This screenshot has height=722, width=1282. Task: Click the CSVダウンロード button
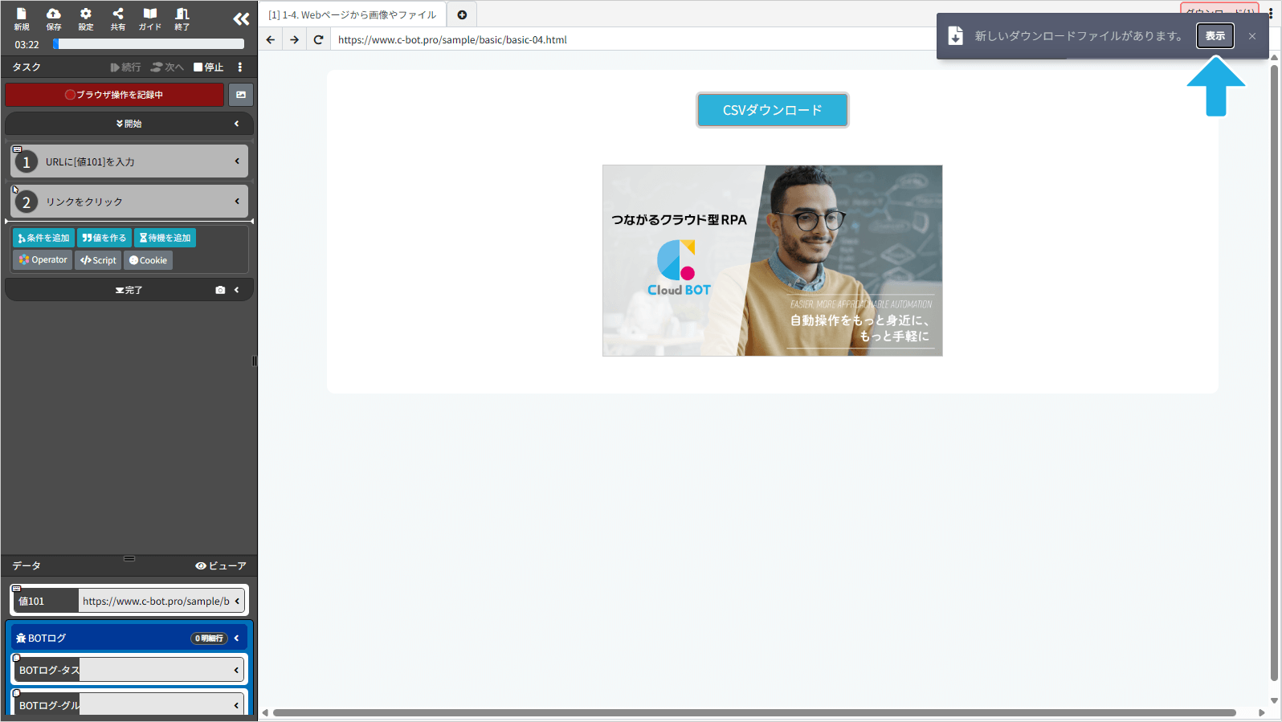coord(773,110)
